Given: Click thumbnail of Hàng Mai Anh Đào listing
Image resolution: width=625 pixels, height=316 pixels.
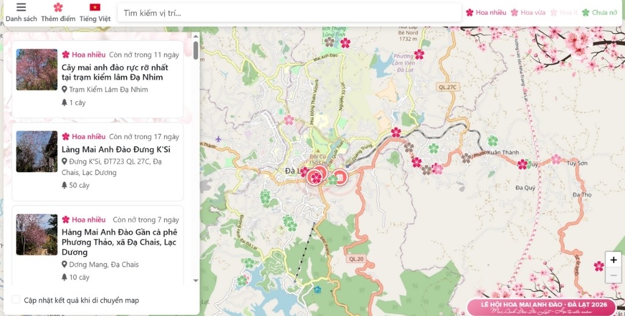Looking at the screenshot, I should pyautogui.click(x=37, y=234).
